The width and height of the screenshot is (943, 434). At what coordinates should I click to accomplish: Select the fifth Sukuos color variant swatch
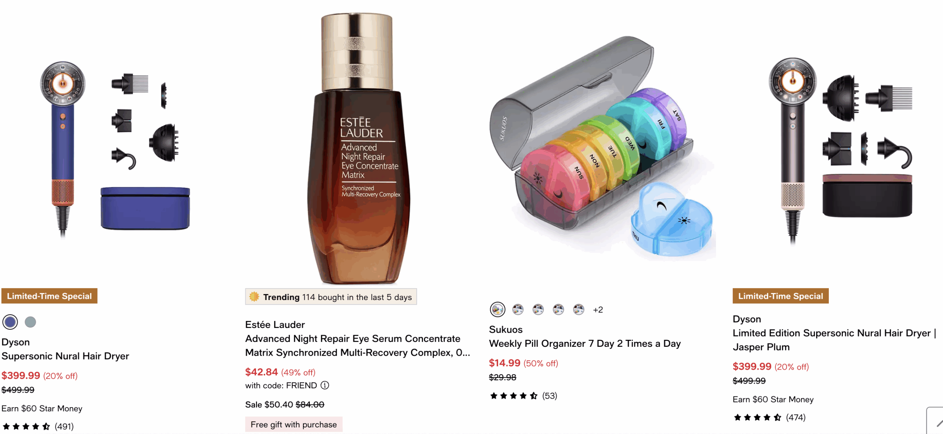pos(579,310)
